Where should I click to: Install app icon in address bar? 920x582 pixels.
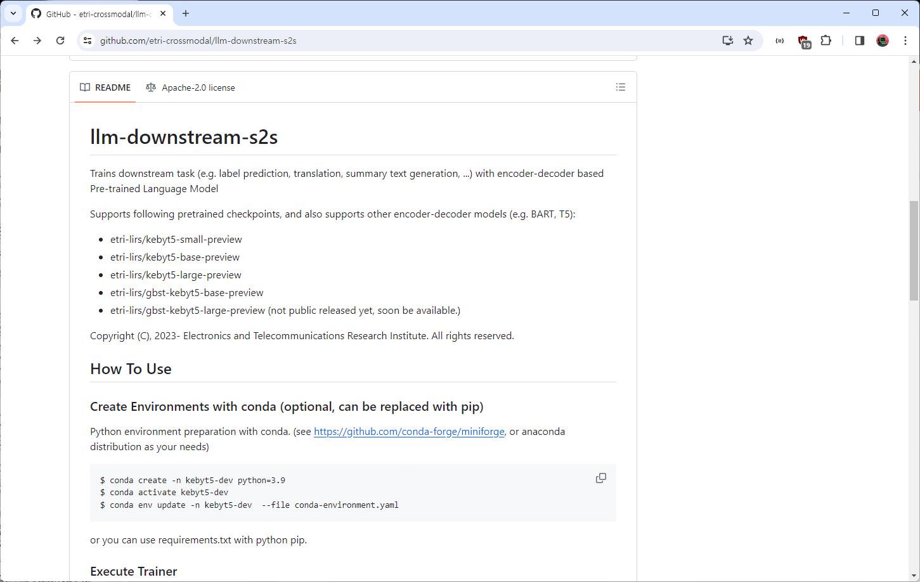click(x=727, y=41)
